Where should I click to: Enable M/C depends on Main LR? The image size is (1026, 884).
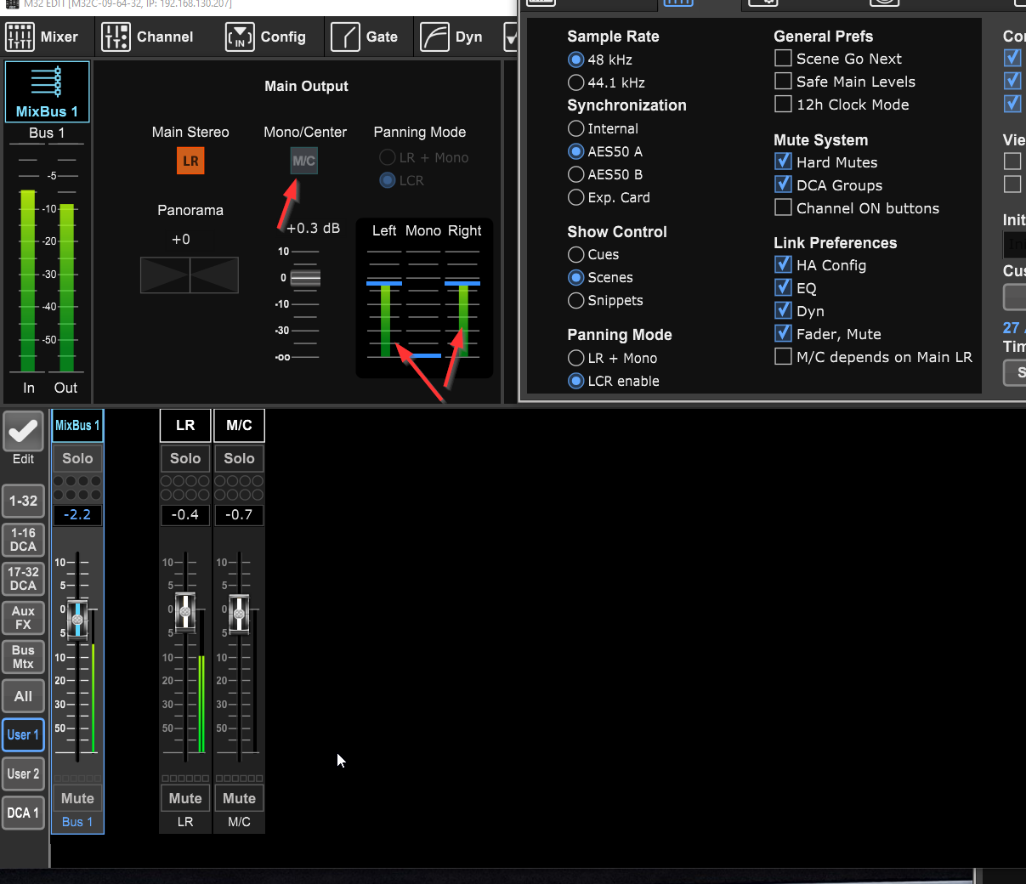point(783,356)
